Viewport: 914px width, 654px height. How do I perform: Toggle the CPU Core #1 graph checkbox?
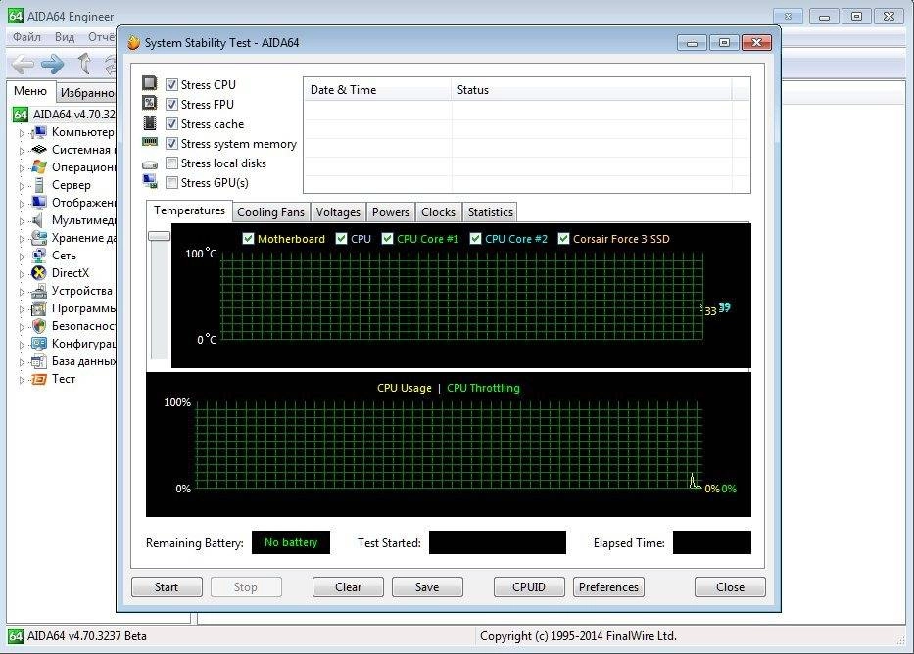click(388, 238)
